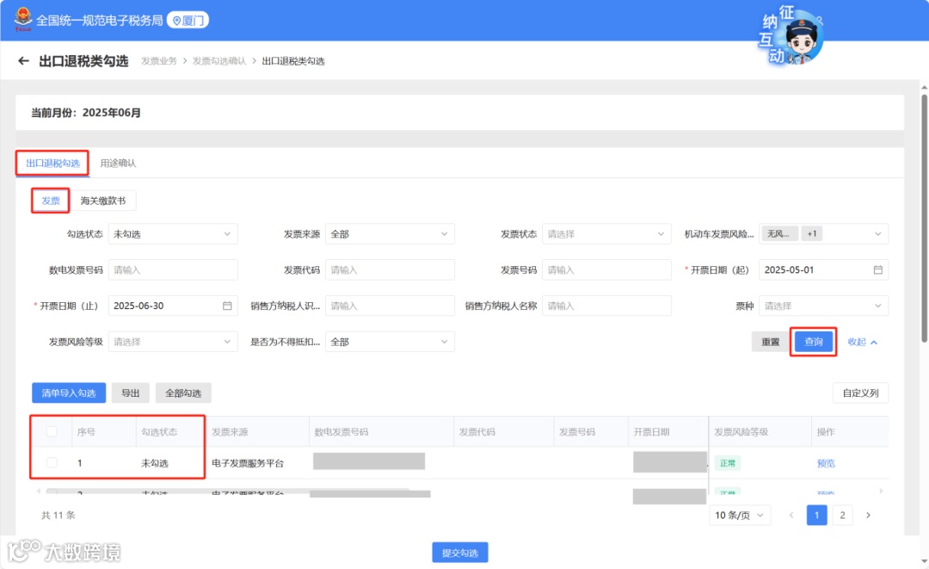Open the 发票业务 breadcrumb

pos(159,61)
